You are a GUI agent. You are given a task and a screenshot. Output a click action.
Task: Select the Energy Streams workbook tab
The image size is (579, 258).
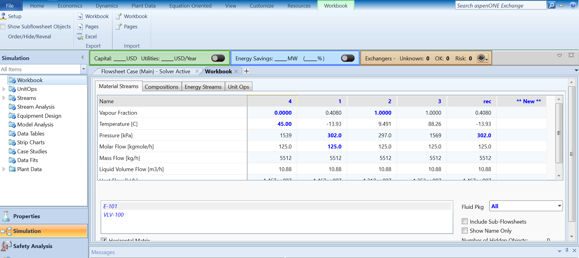pyautogui.click(x=203, y=87)
